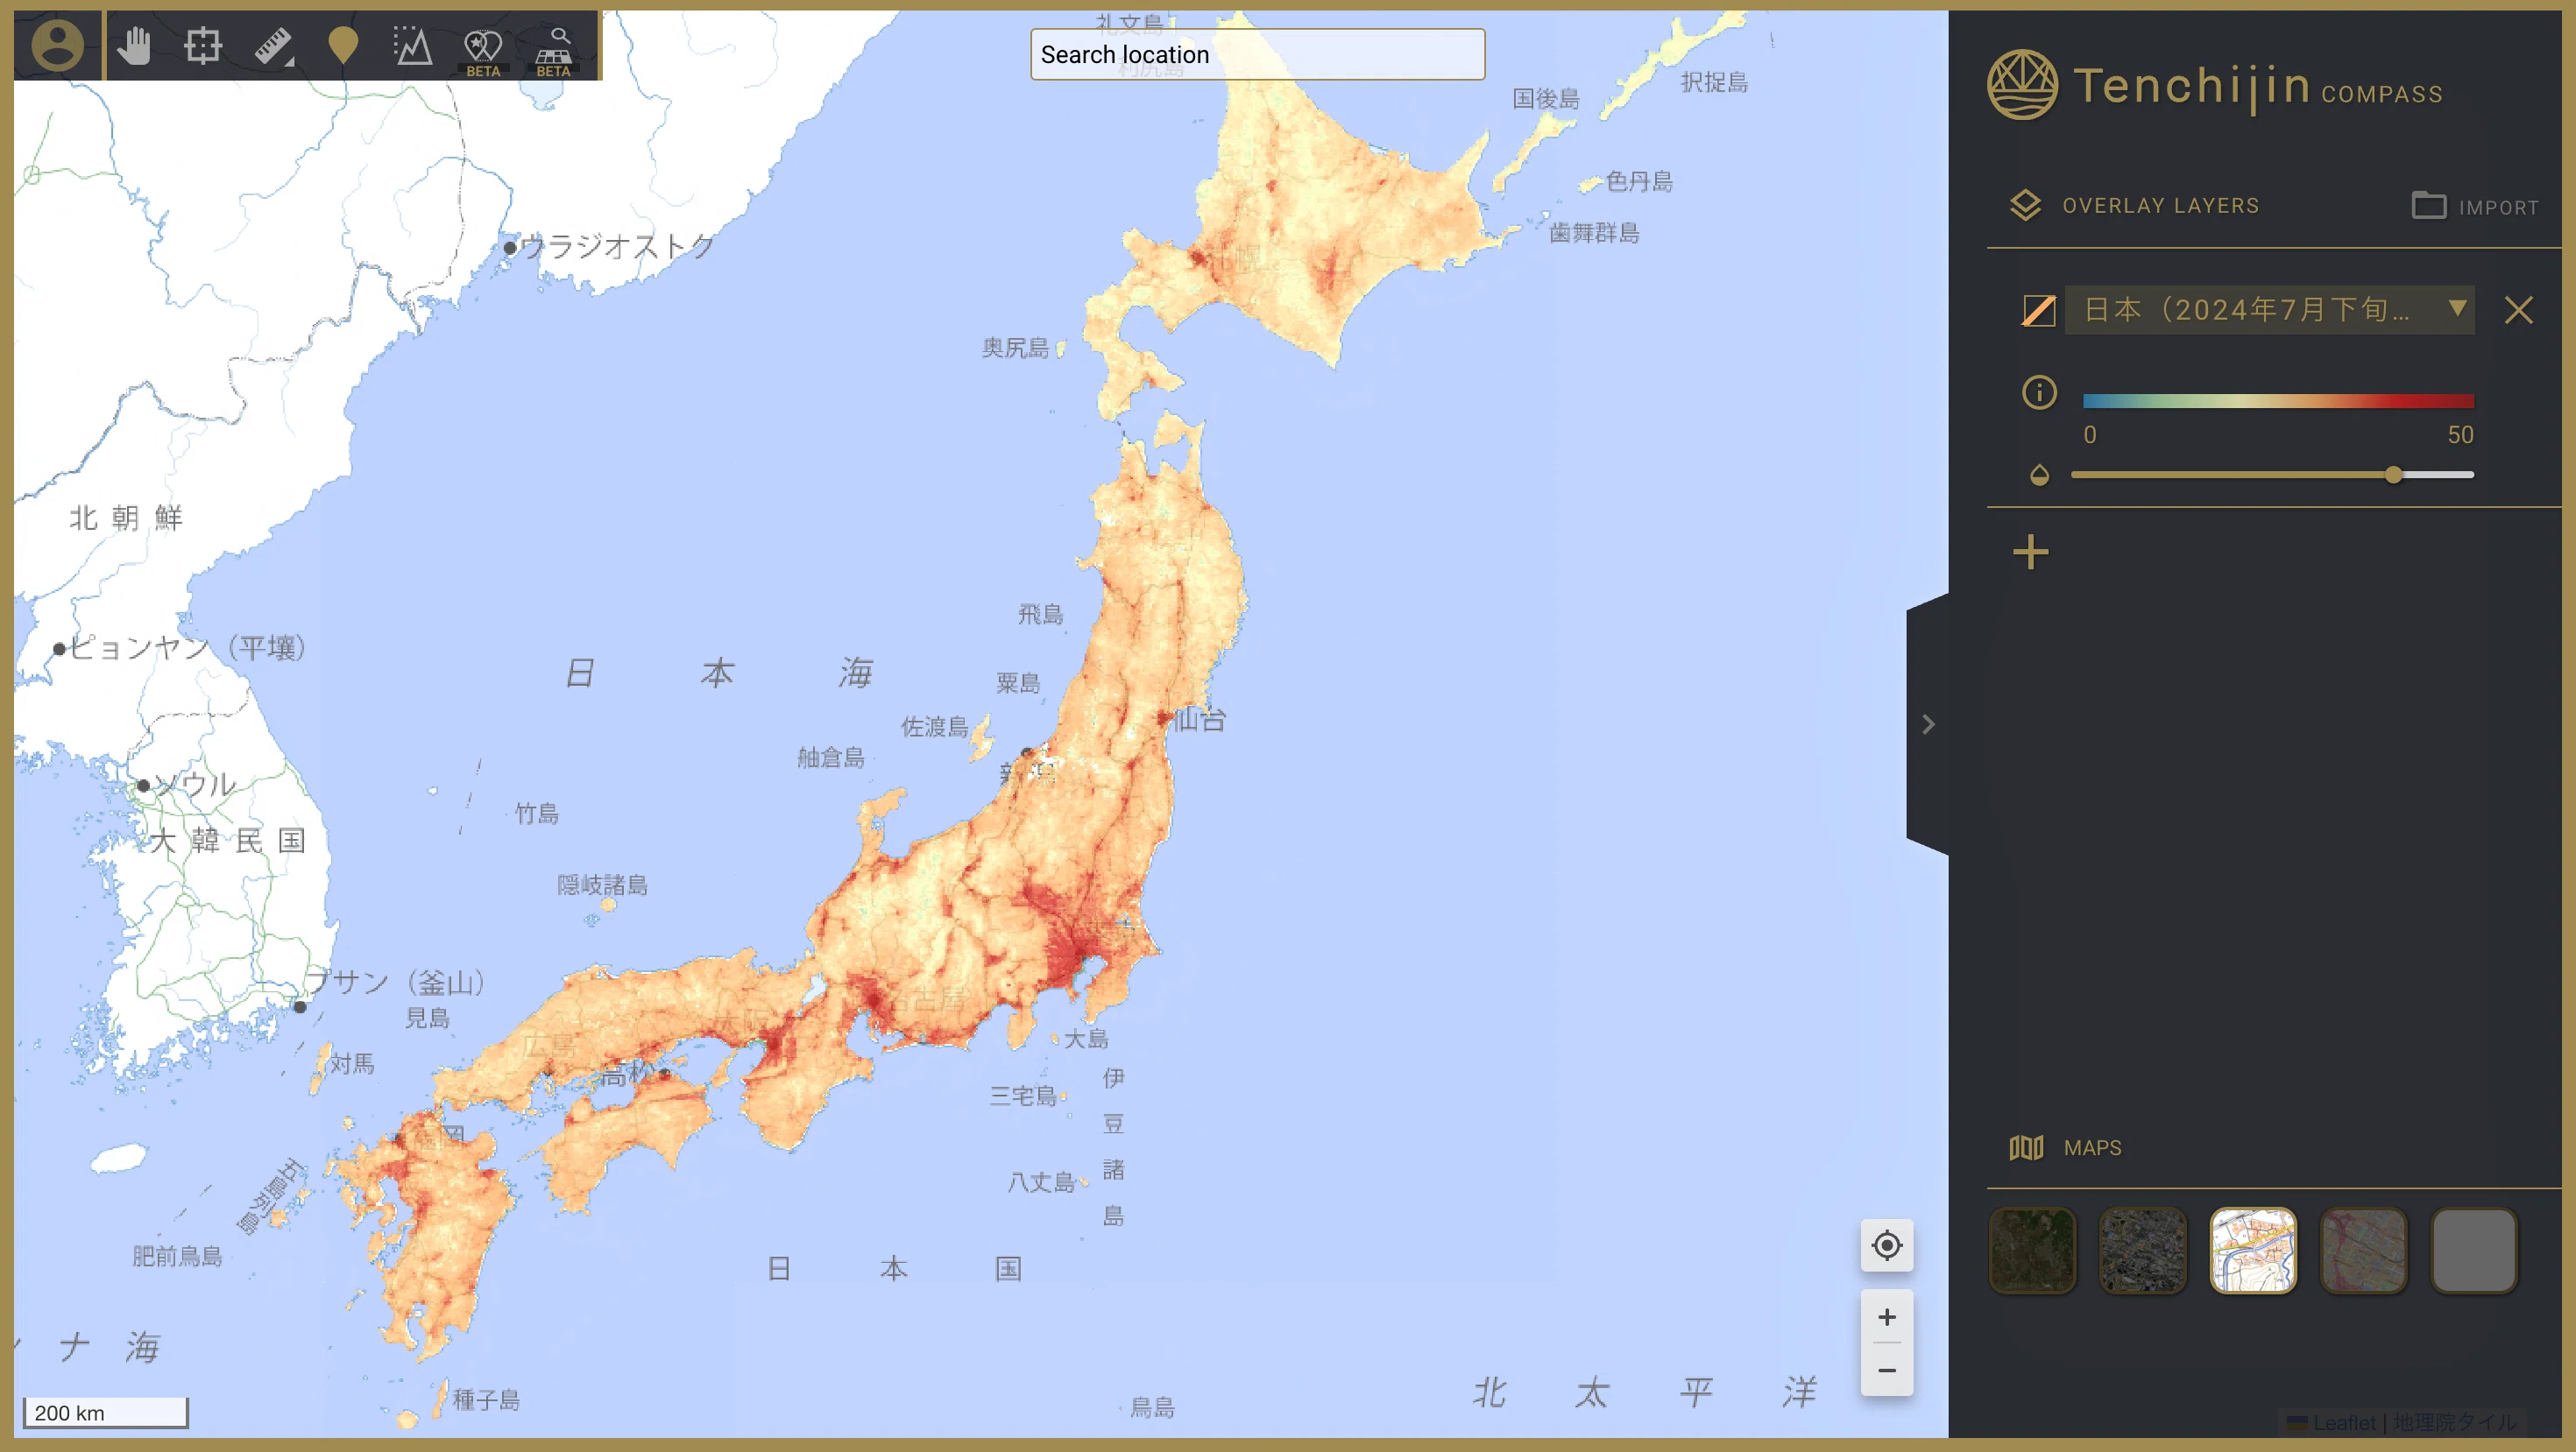Select the location pin marker tool

[x=343, y=46]
